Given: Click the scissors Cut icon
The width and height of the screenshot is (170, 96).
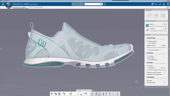Looking at the screenshot, I should coord(52,94).
